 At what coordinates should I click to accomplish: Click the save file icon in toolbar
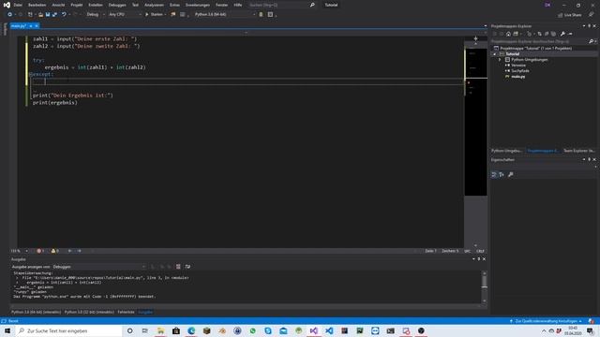pos(48,15)
